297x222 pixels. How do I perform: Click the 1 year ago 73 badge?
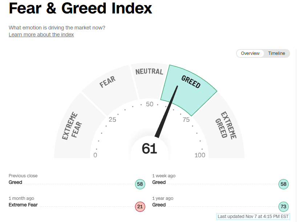(283, 207)
